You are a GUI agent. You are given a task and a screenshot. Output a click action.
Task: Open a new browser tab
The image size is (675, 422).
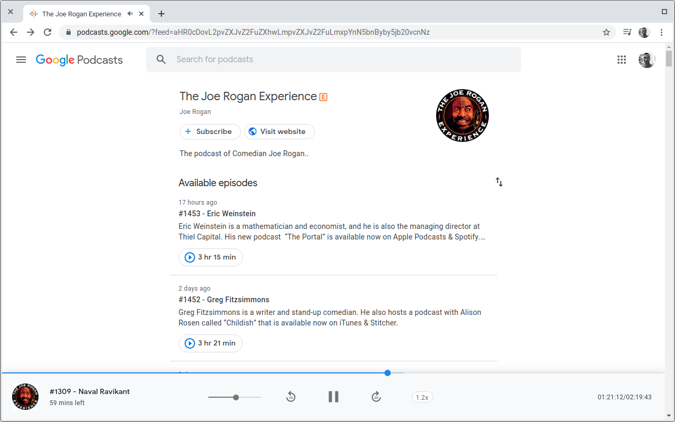(161, 14)
